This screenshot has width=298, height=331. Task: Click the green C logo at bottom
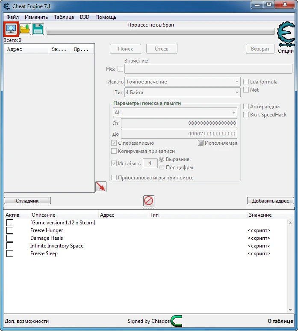coord(177,321)
